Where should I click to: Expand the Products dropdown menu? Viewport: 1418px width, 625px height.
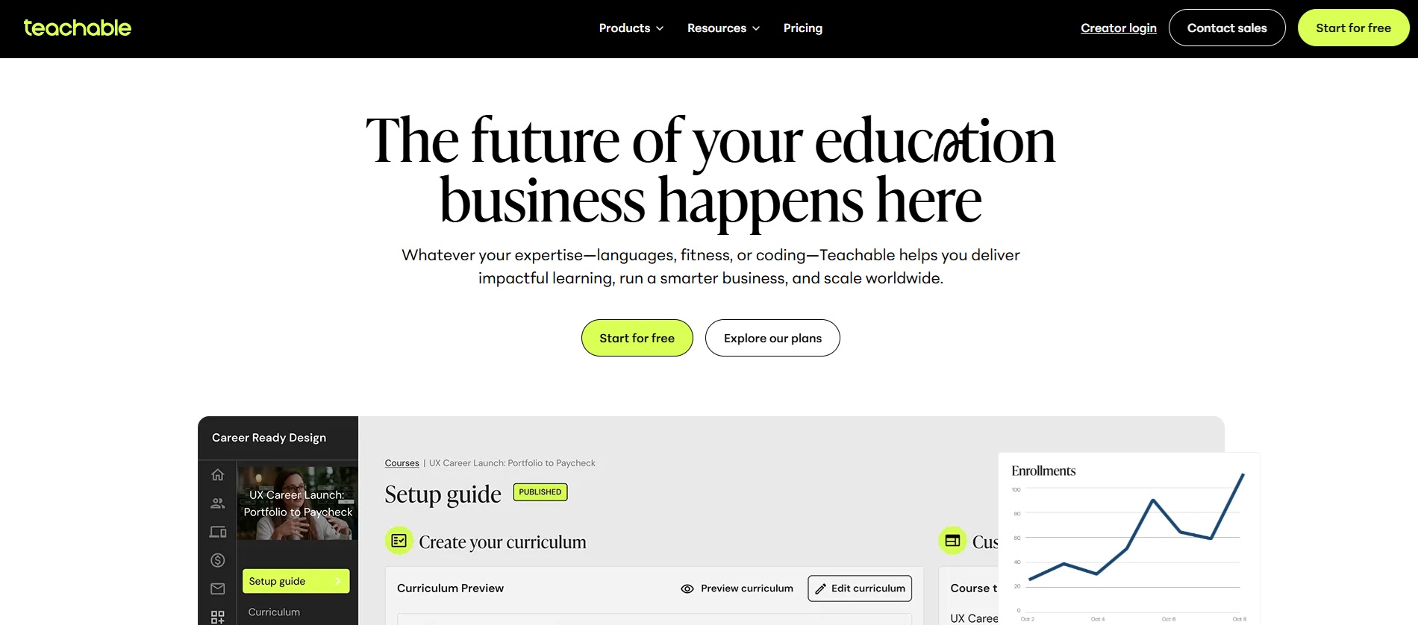[x=631, y=28]
